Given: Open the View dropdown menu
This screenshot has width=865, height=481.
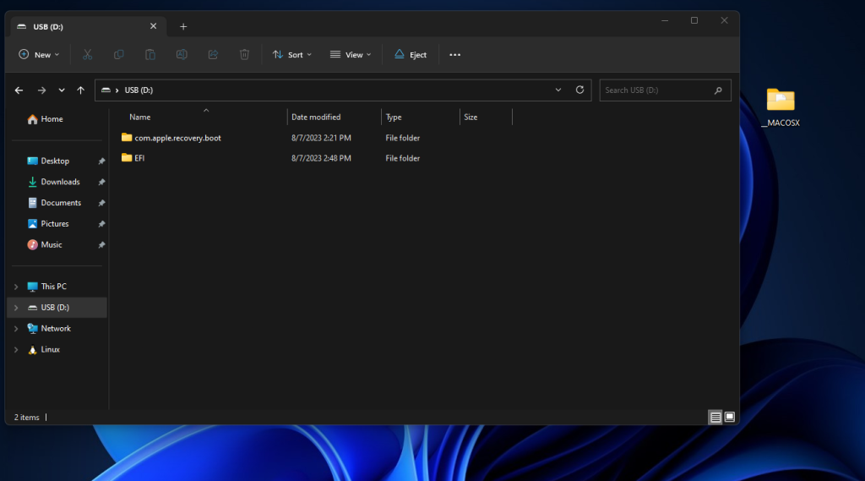Looking at the screenshot, I should pos(351,55).
